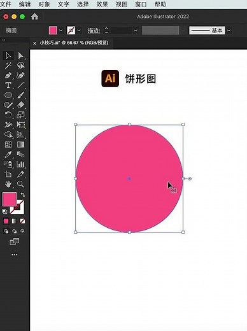Click the large pink Fill box in toolbar
The image size is (247, 331).
pyautogui.click(x=10, y=199)
